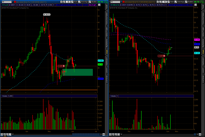Screen dimensions: 205x137
Task: Open Trade tab on far right sidebar
Action: (203, 7)
